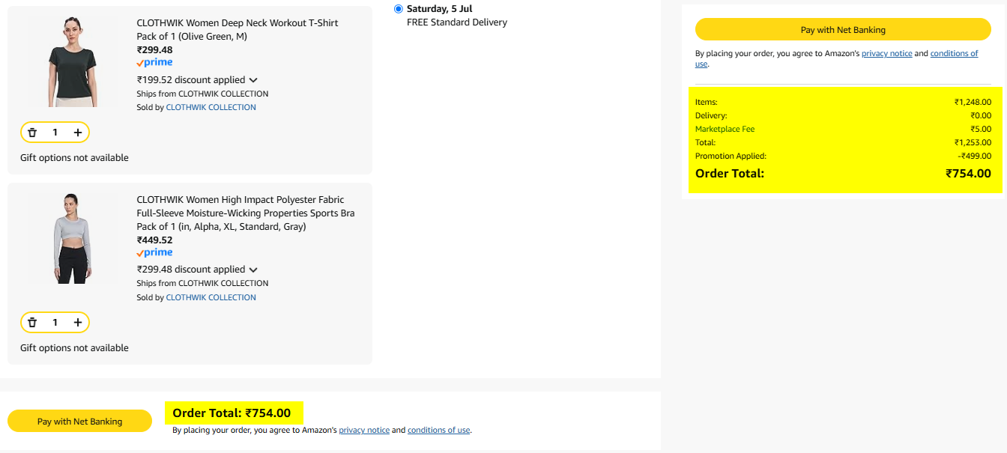Viewport: 1007px width, 453px height.
Task: Click prime badge under ₹299.48 price
Action: pos(154,63)
